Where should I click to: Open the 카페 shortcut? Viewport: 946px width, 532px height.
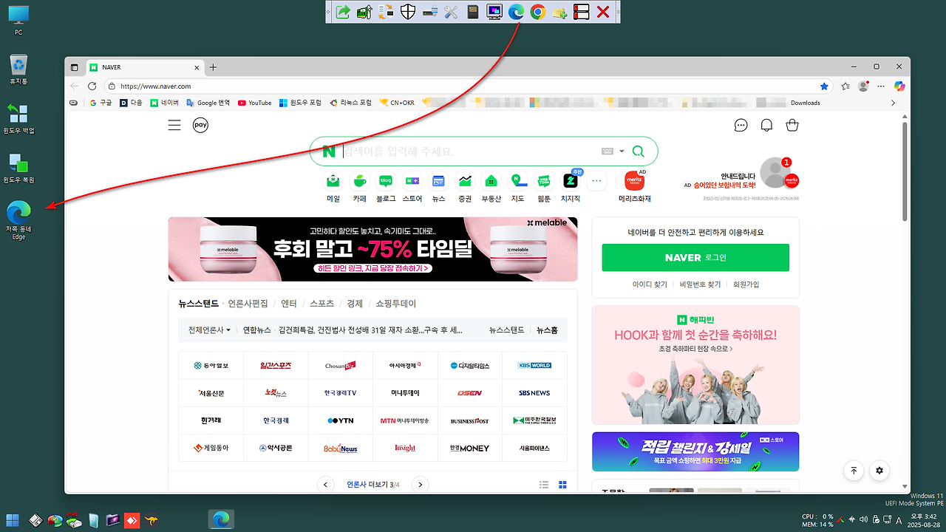359,187
